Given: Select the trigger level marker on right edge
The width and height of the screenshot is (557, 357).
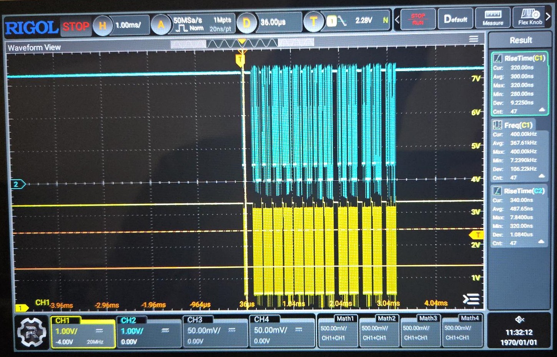Looking at the screenshot, I should point(477,235).
